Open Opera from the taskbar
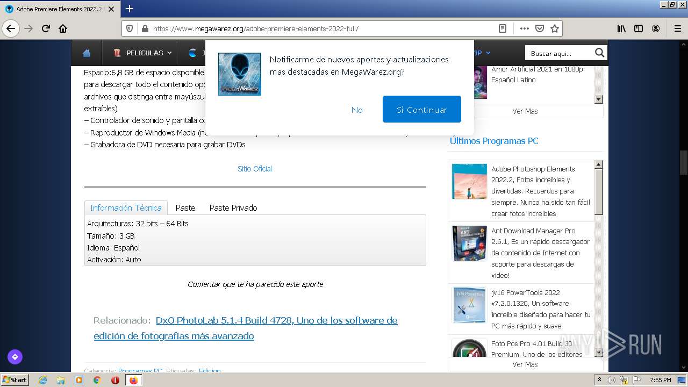This screenshot has width=688, height=387. (x=115, y=380)
